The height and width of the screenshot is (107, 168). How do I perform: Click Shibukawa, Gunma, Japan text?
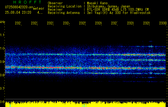point(108,6)
